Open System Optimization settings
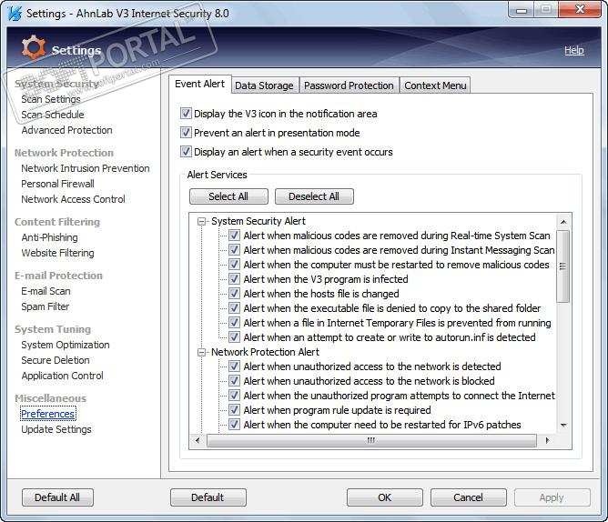Image resolution: width=608 pixels, height=522 pixels. pos(66,345)
